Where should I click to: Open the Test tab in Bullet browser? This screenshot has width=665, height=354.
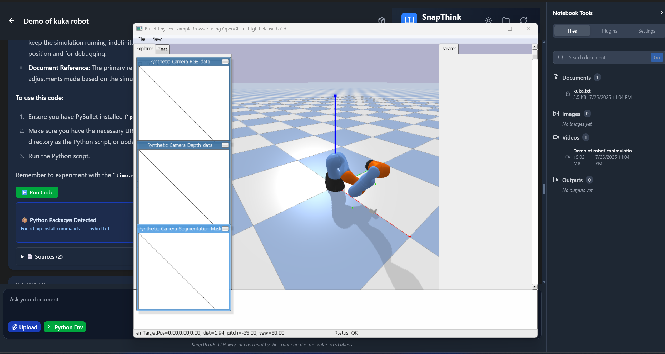(x=162, y=49)
